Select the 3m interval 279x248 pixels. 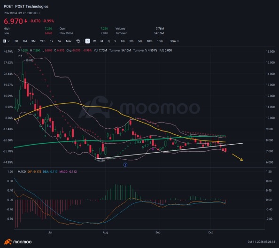132,41
